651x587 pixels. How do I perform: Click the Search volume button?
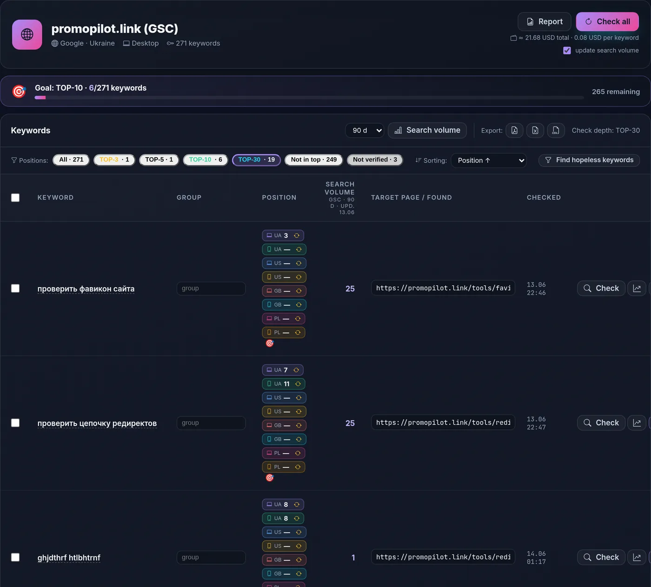427,131
